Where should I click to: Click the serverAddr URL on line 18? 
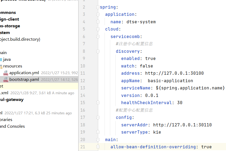[x=182, y=125]
